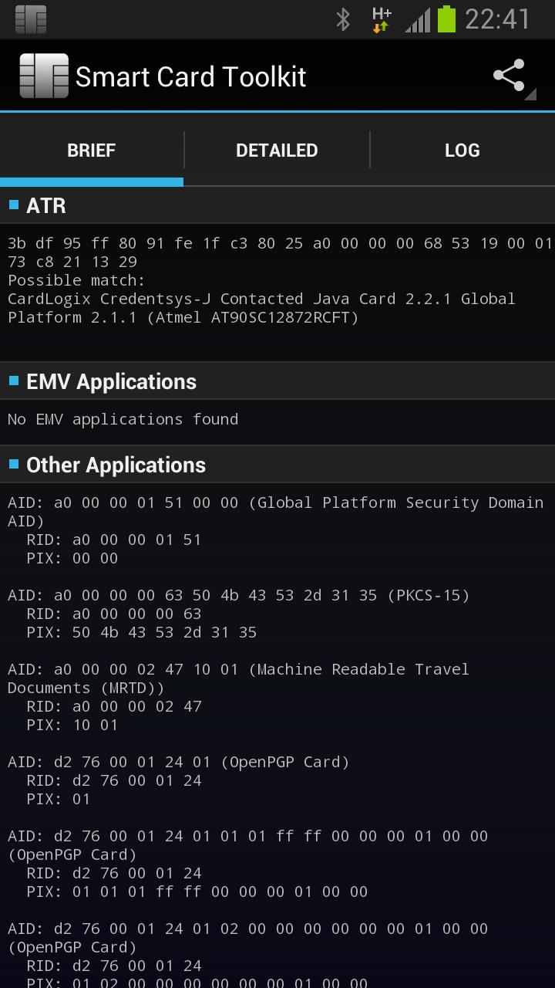Tap the signal strength indicator
Screen dimensions: 555x988
pos(416,19)
